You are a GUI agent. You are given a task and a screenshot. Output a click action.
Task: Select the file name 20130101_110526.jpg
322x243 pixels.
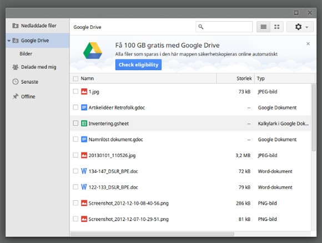pos(112,155)
